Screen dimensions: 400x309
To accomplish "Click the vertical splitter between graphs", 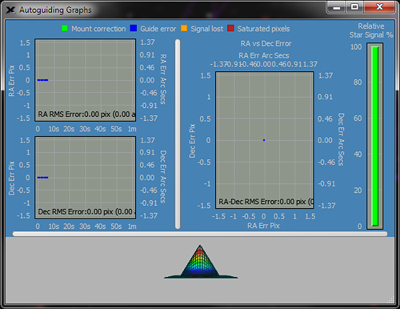I will pos(178,134).
